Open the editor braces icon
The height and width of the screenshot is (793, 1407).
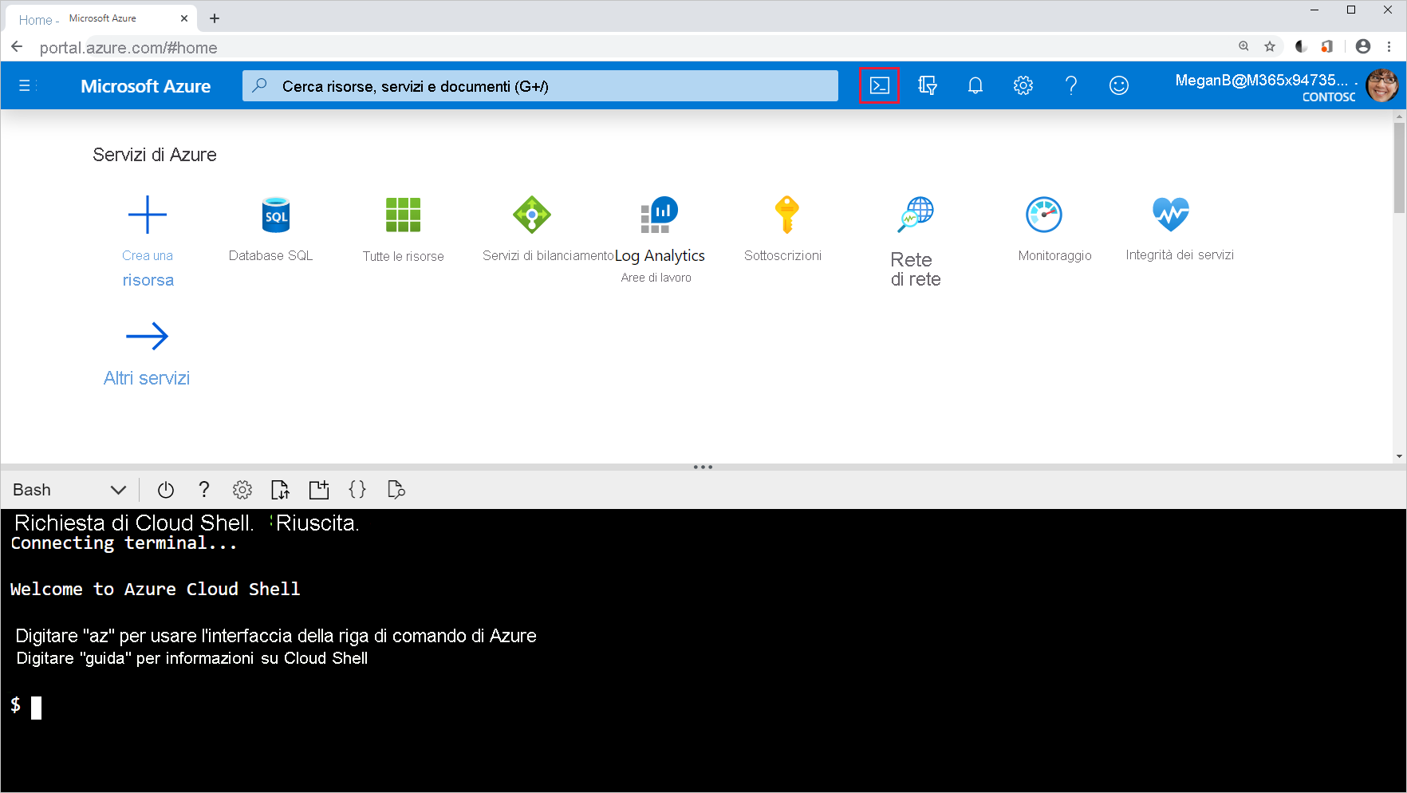[357, 490]
